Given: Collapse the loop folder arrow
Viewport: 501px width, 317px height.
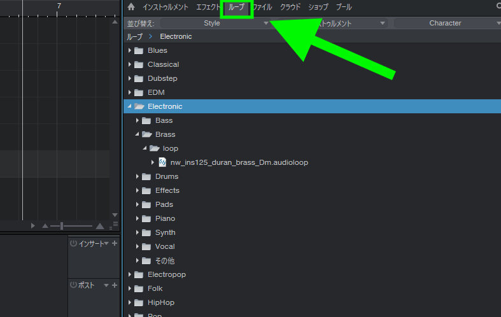Looking at the screenshot, I should (x=145, y=148).
